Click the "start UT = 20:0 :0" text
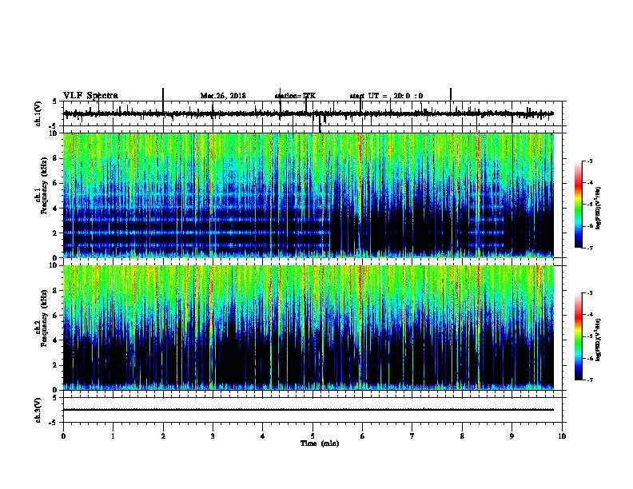The height and width of the screenshot is (489, 633). (386, 96)
